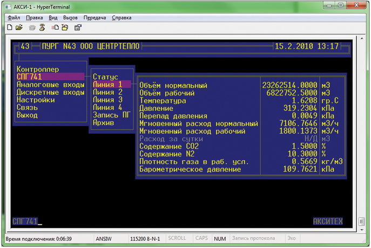
Task: Select Дискретные входы in the menu
Action: pyautogui.click(x=50, y=92)
